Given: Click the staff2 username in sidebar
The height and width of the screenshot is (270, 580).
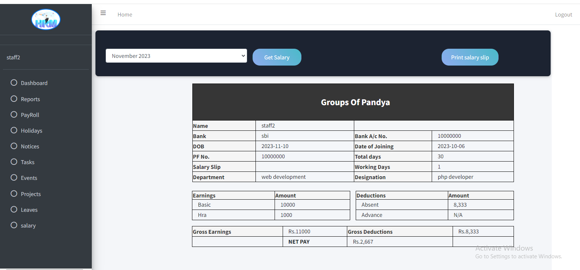Looking at the screenshot, I should point(13,58).
